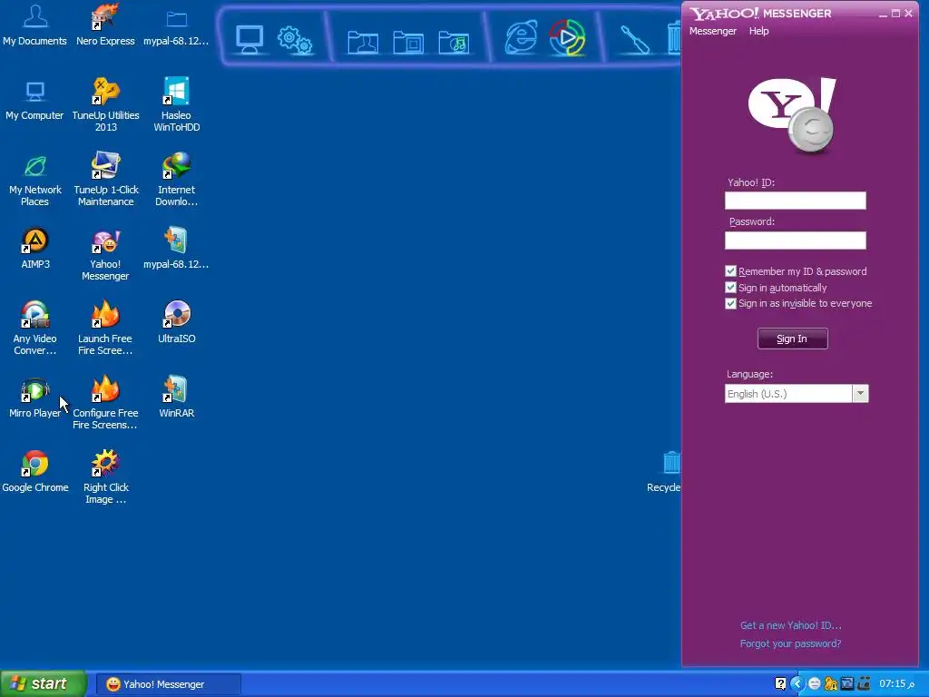The image size is (929, 697).
Task: Launch TuneUp 1-Click Maintenance
Action: (x=105, y=179)
